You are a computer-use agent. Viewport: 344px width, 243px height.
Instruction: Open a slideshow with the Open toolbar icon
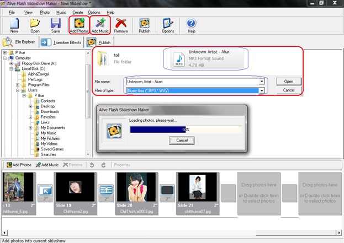(35, 25)
